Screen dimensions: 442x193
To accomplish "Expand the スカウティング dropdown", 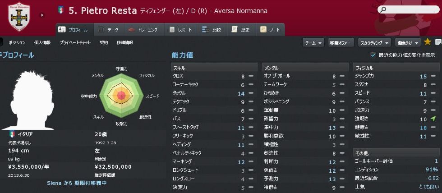I will (x=374, y=42).
